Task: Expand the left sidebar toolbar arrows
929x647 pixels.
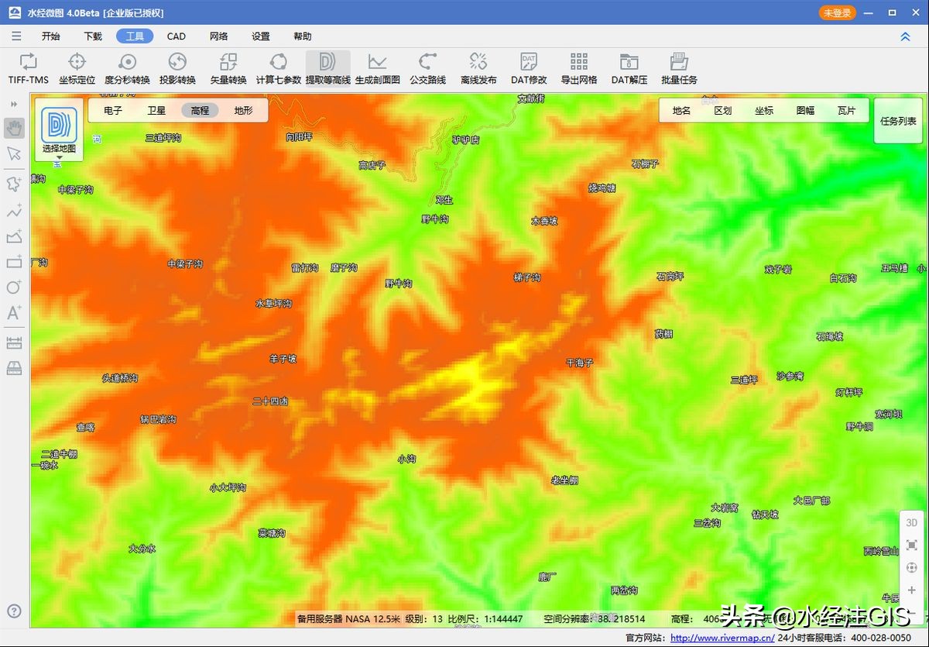Action: (14, 104)
